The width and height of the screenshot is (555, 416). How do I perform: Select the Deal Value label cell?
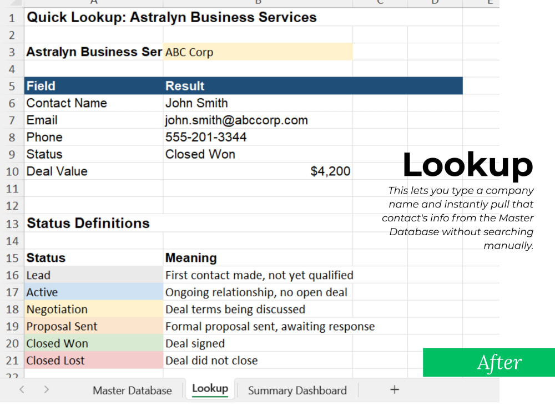(x=94, y=171)
